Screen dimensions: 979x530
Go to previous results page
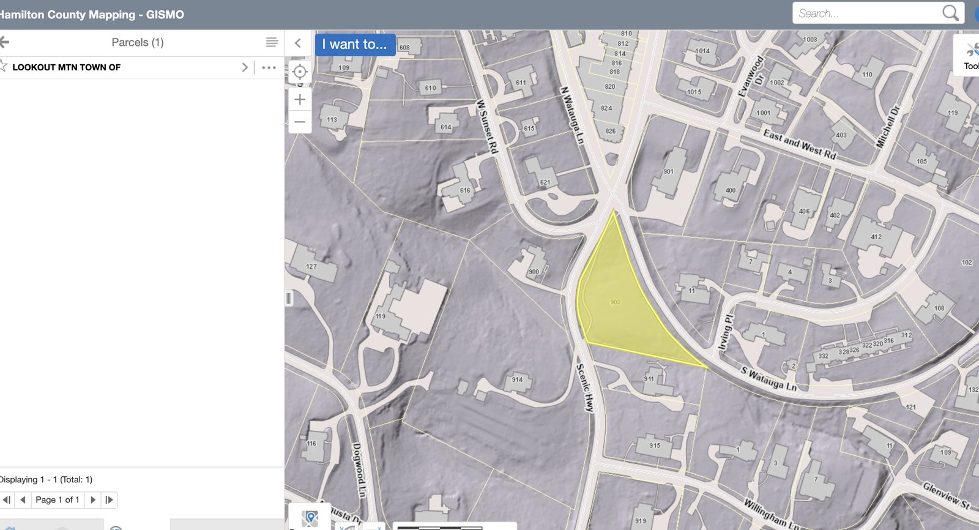(x=23, y=500)
